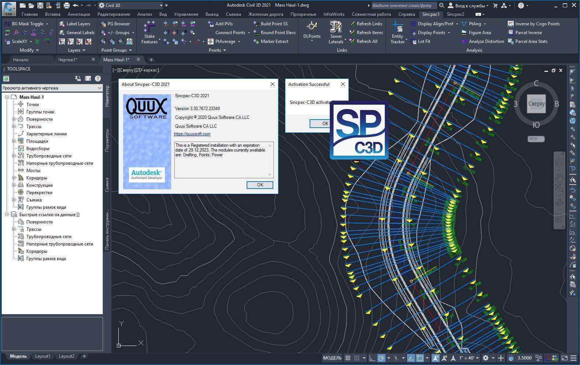Open the Навигатор toolspace tab

tap(107, 96)
